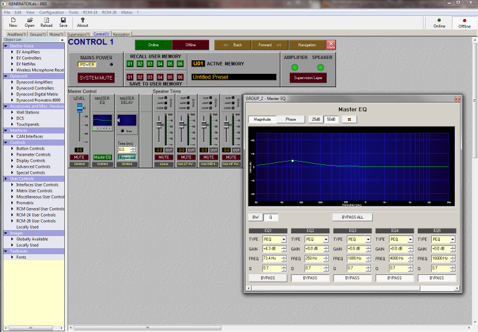Toggle the Master Delay Bypassed button
This screenshot has height=332, width=478.
pos(127,158)
